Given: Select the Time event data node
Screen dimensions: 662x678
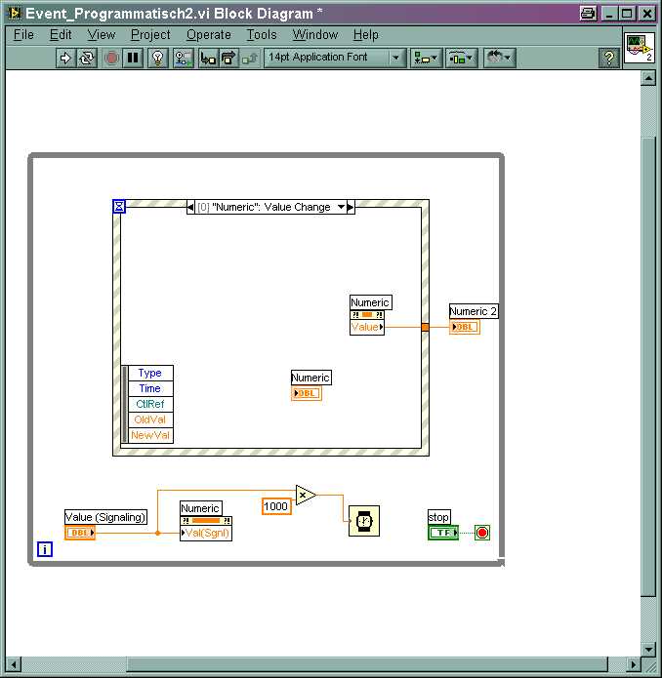Looking at the screenshot, I should (150, 388).
